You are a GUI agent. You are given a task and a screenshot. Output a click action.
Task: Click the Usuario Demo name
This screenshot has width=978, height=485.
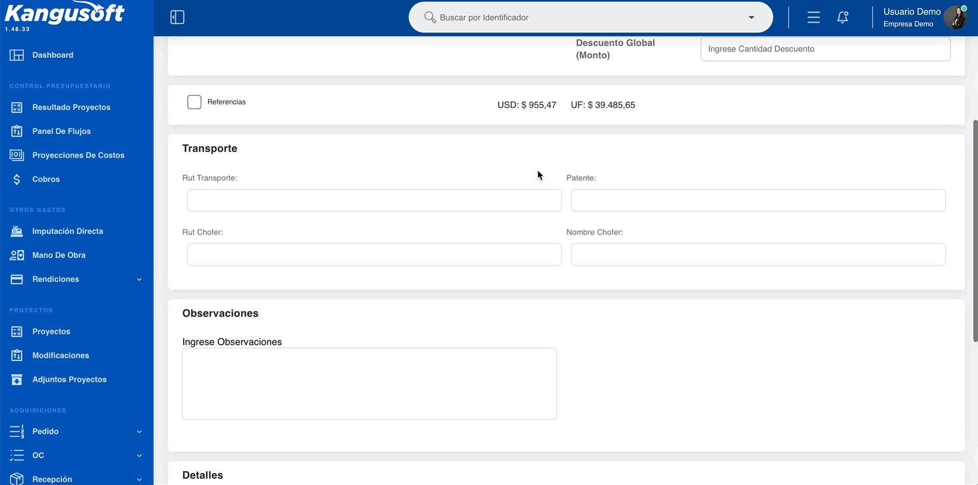pos(912,11)
